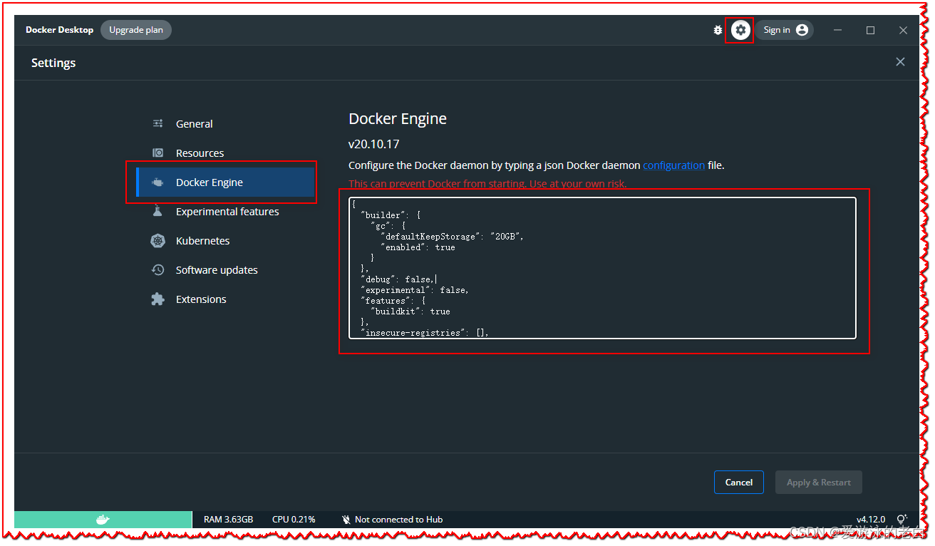Viewport: 935px width, 546px height.
Task: Go to Experimental features section
Action: pyautogui.click(x=225, y=212)
